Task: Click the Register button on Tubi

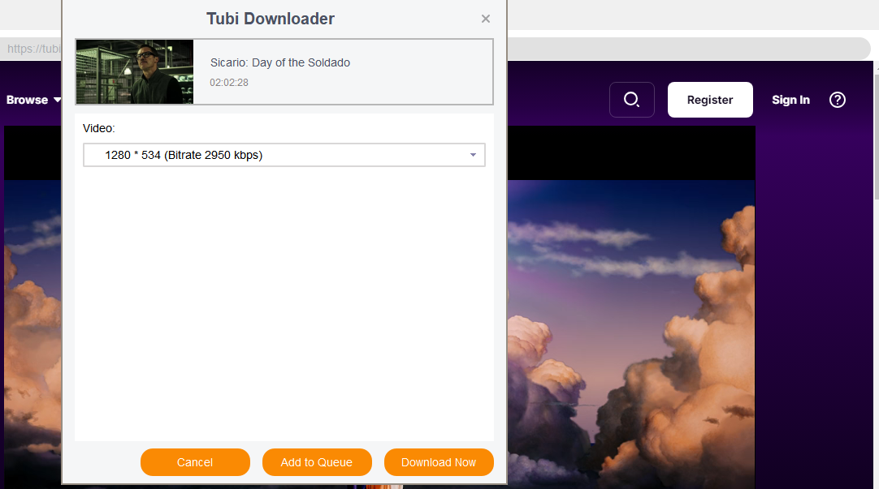Action: 710,100
